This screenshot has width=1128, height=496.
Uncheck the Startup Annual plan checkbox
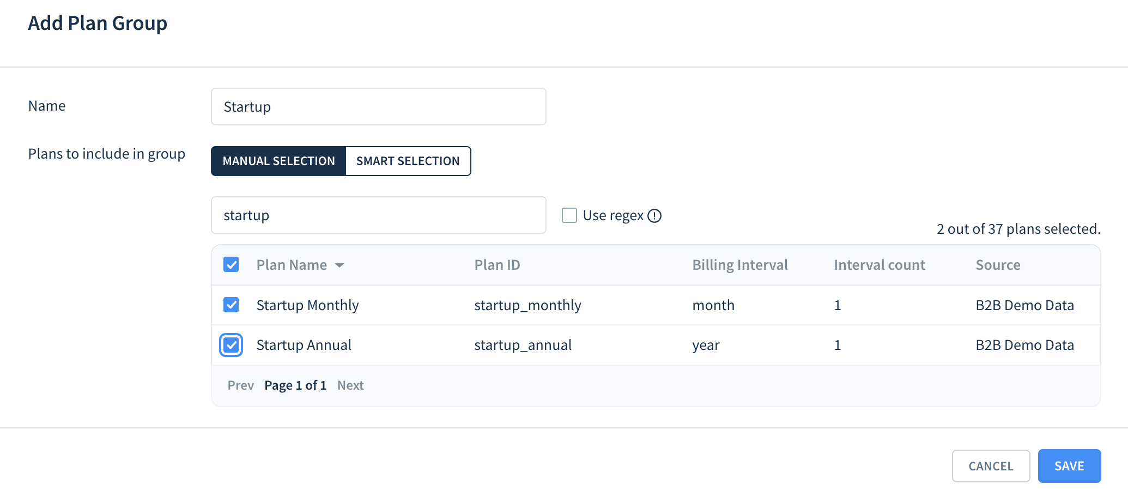pyautogui.click(x=231, y=345)
